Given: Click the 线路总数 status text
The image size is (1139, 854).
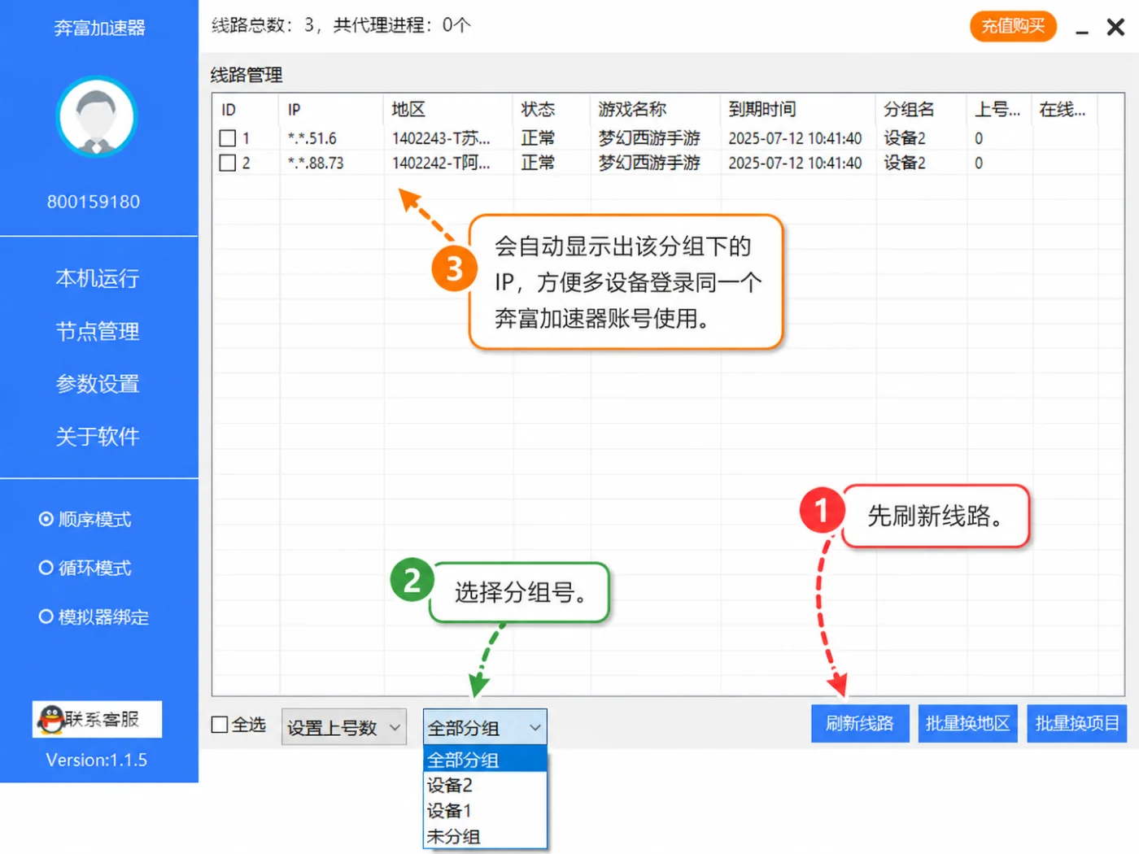Looking at the screenshot, I should pyautogui.click(x=341, y=25).
